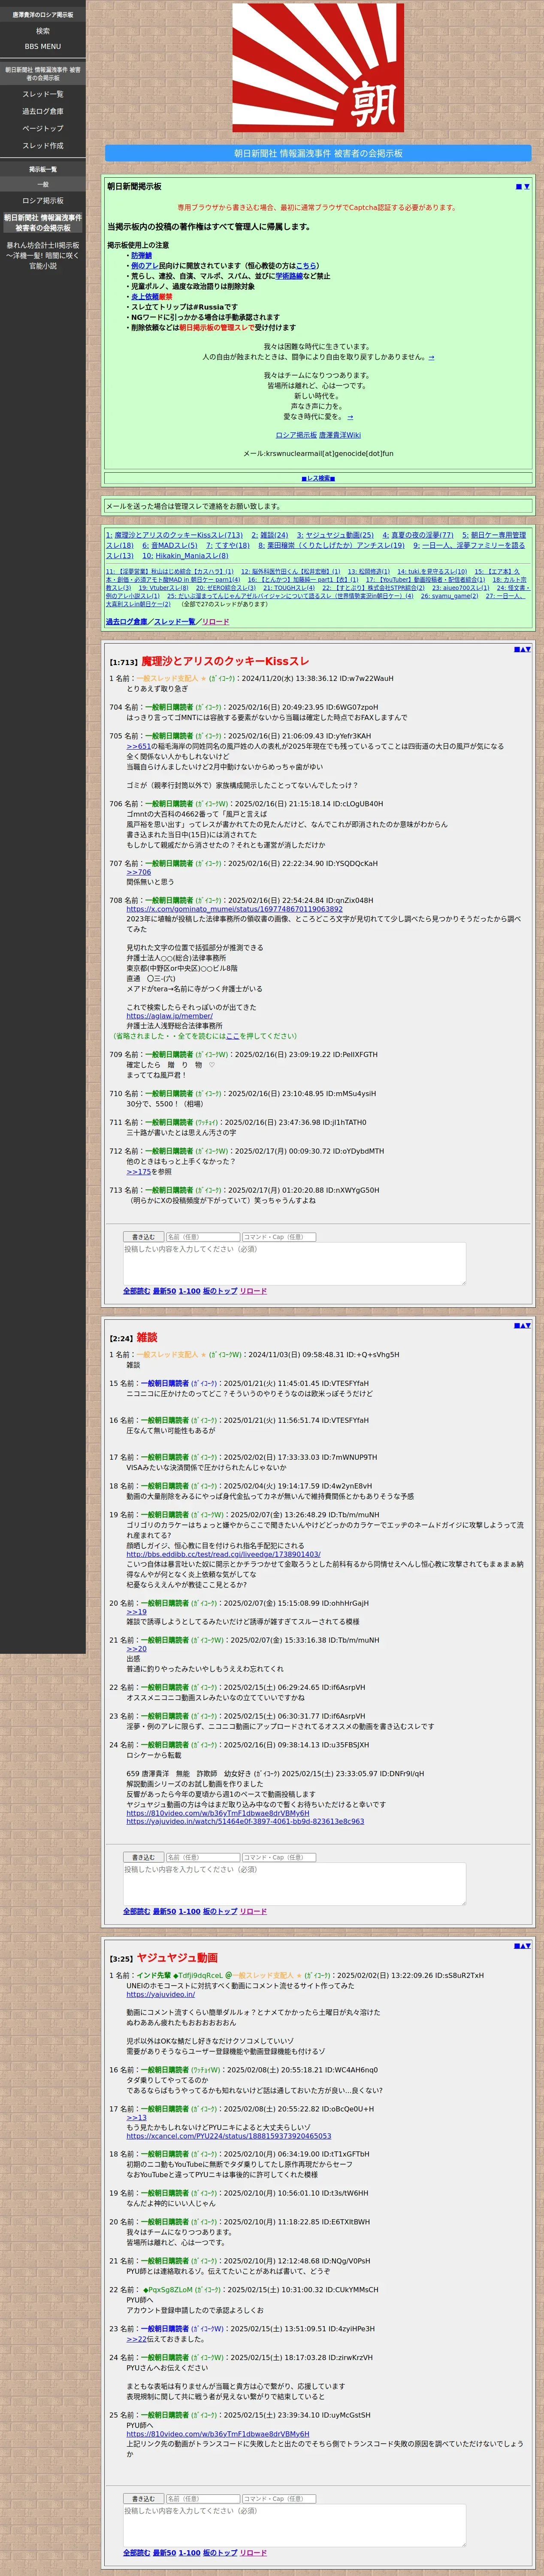This screenshot has width=544, height=2576.
Task: Click 全部読む under the first thread
Action: tap(136, 1291)
